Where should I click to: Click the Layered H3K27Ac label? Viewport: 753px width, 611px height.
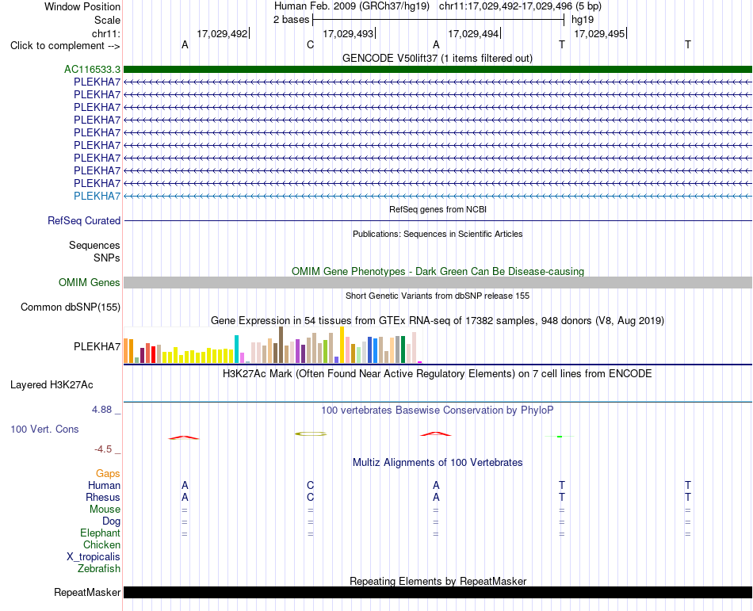tap(52, 385)
